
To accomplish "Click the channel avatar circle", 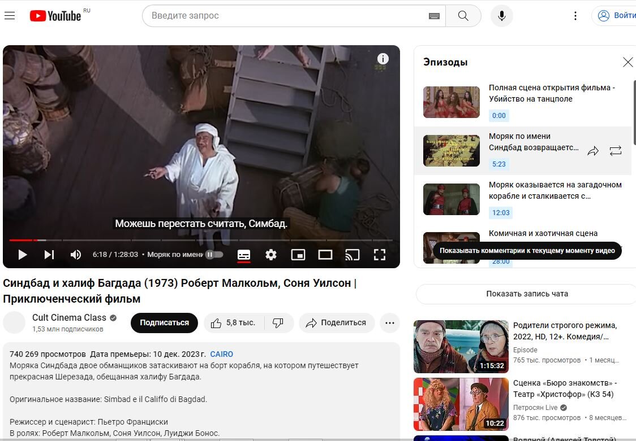I will point(14,322).
